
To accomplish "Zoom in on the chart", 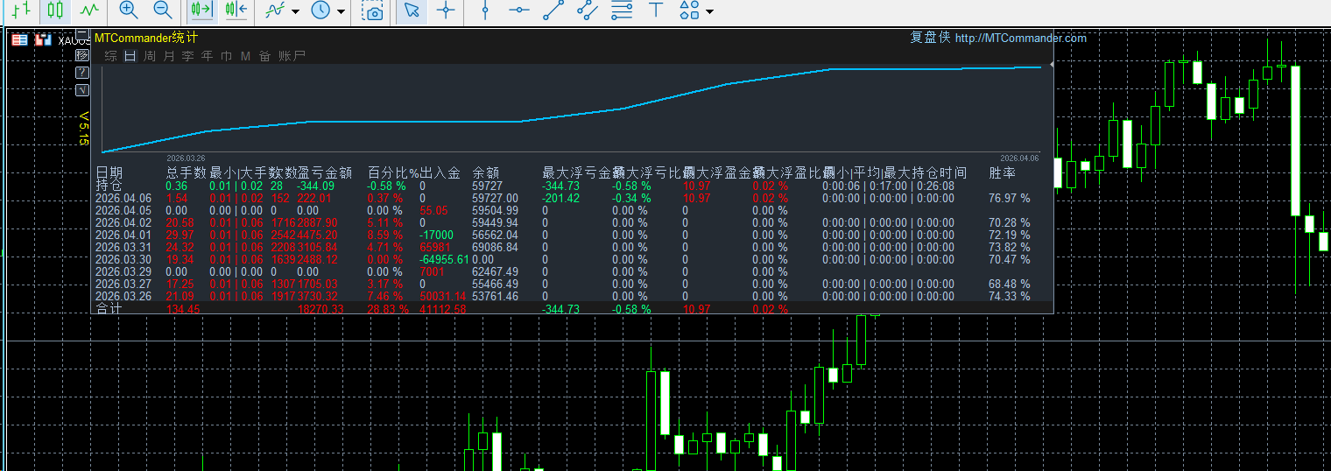I will click(129, 11).
